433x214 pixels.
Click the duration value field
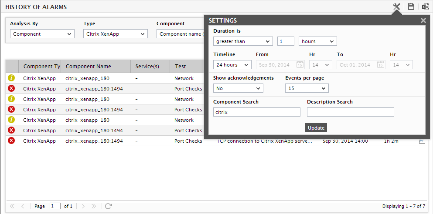286,41
